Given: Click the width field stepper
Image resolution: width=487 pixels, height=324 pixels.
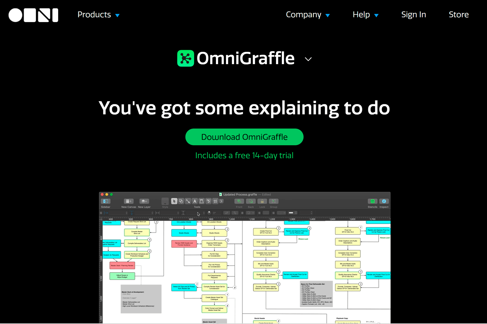Looking at the screenshot, I should point(178,213).
